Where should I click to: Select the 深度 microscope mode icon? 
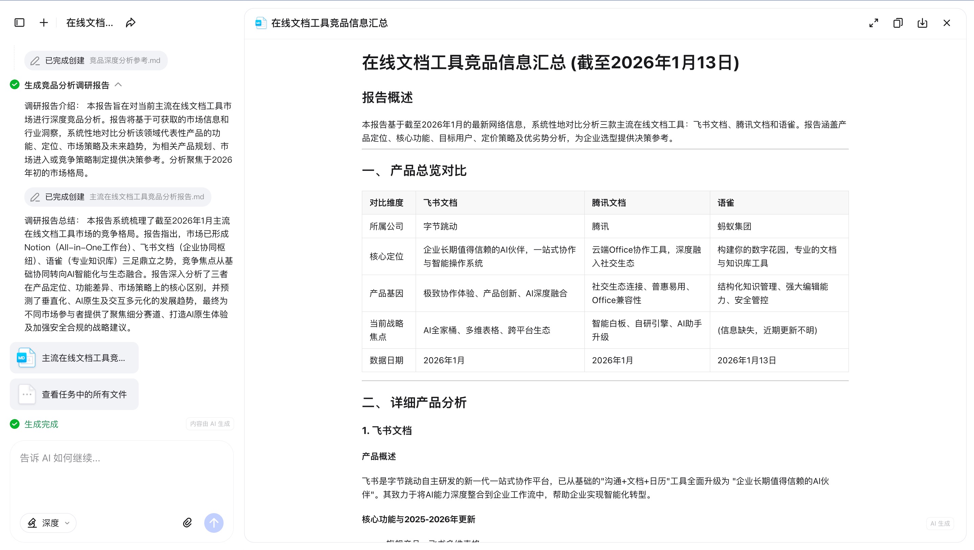coord(32,523)
